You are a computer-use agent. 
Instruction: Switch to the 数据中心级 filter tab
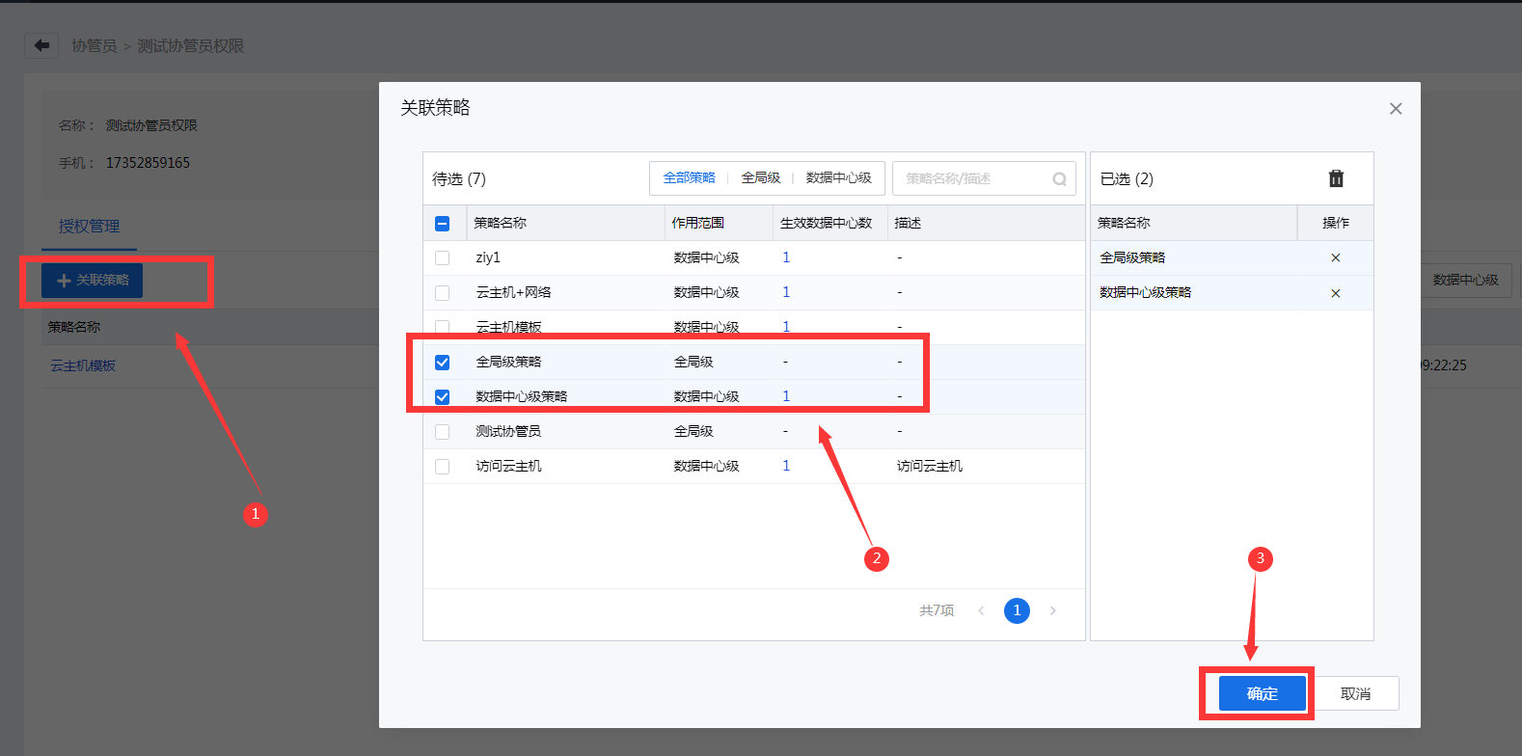point(838,178)
